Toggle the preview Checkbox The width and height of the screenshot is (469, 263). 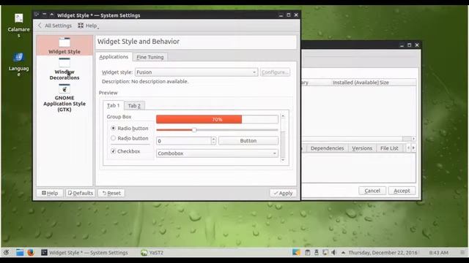(125, 151)
